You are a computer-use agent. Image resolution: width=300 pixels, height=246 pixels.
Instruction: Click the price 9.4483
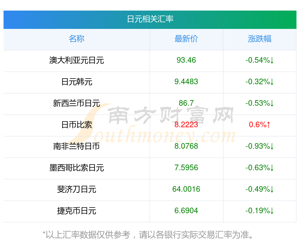[186, 82]
